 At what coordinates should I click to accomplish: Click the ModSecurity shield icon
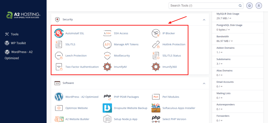(x=107, y=56)
